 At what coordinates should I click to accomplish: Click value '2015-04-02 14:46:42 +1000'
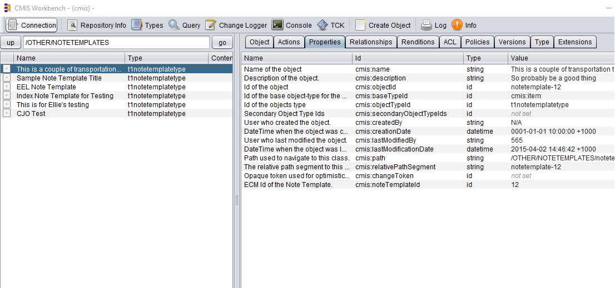tap(553, 149)
